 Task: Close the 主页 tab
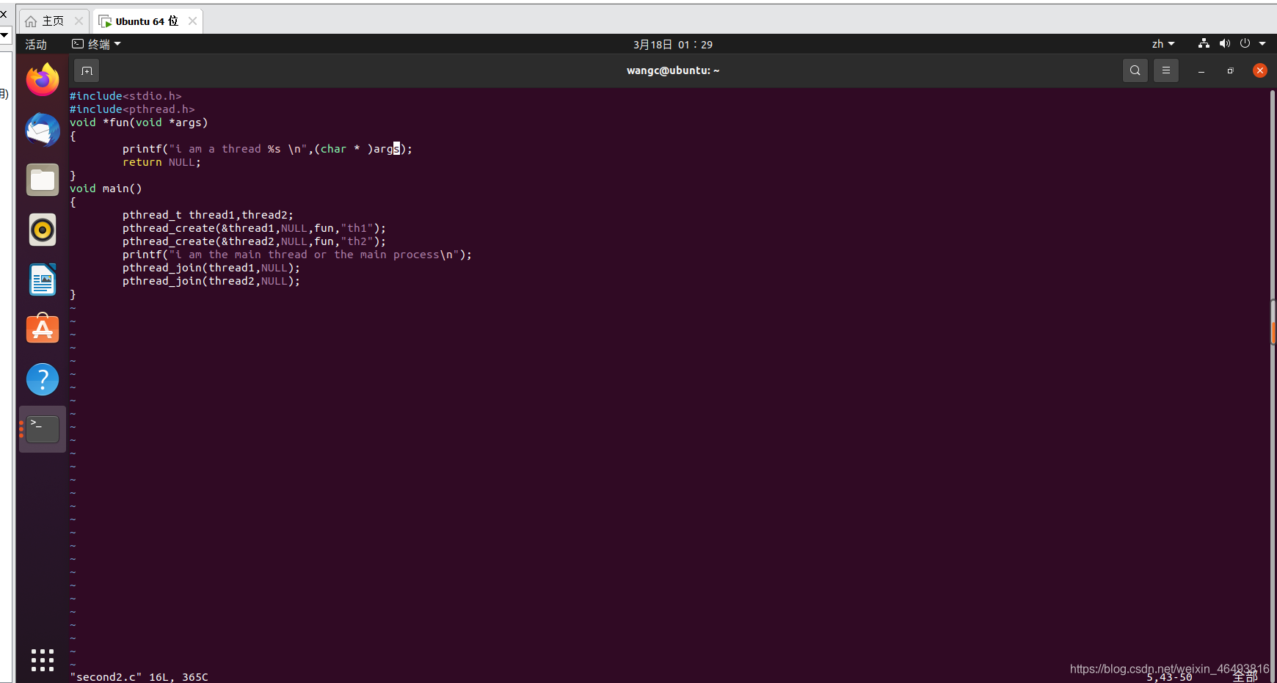[79, 21]
